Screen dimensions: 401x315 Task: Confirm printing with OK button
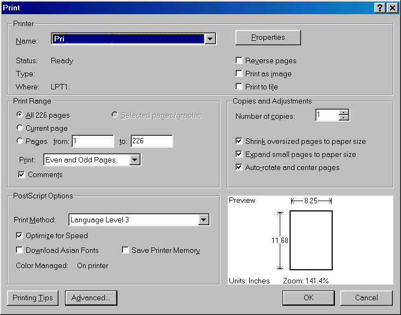coord(309,298)
